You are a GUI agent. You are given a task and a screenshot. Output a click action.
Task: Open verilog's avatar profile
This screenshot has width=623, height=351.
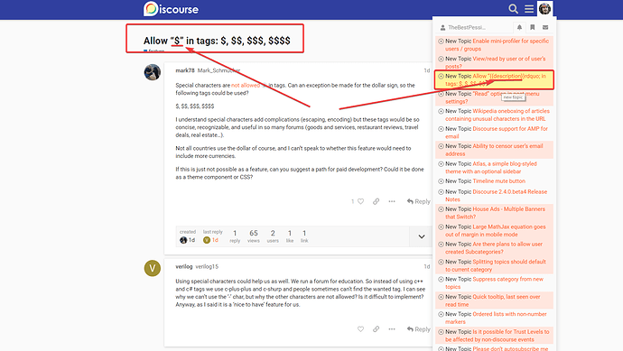[x=153, y=268]
